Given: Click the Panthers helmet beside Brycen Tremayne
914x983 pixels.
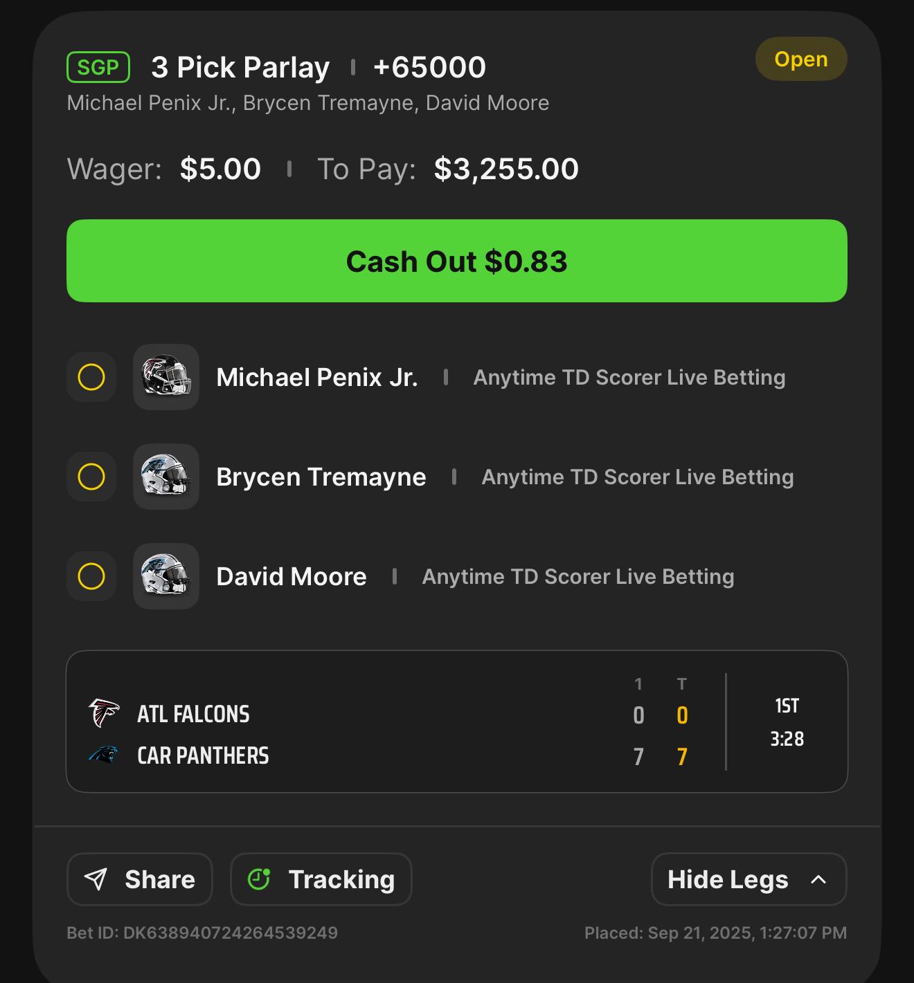Looking at the screenshot, I should tap(166, 477).
